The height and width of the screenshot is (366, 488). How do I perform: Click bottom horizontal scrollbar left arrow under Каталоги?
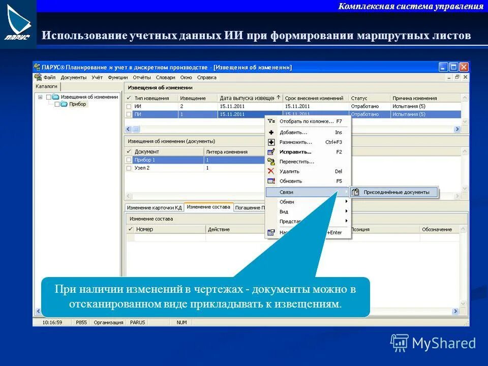click(x=38, y=311)
